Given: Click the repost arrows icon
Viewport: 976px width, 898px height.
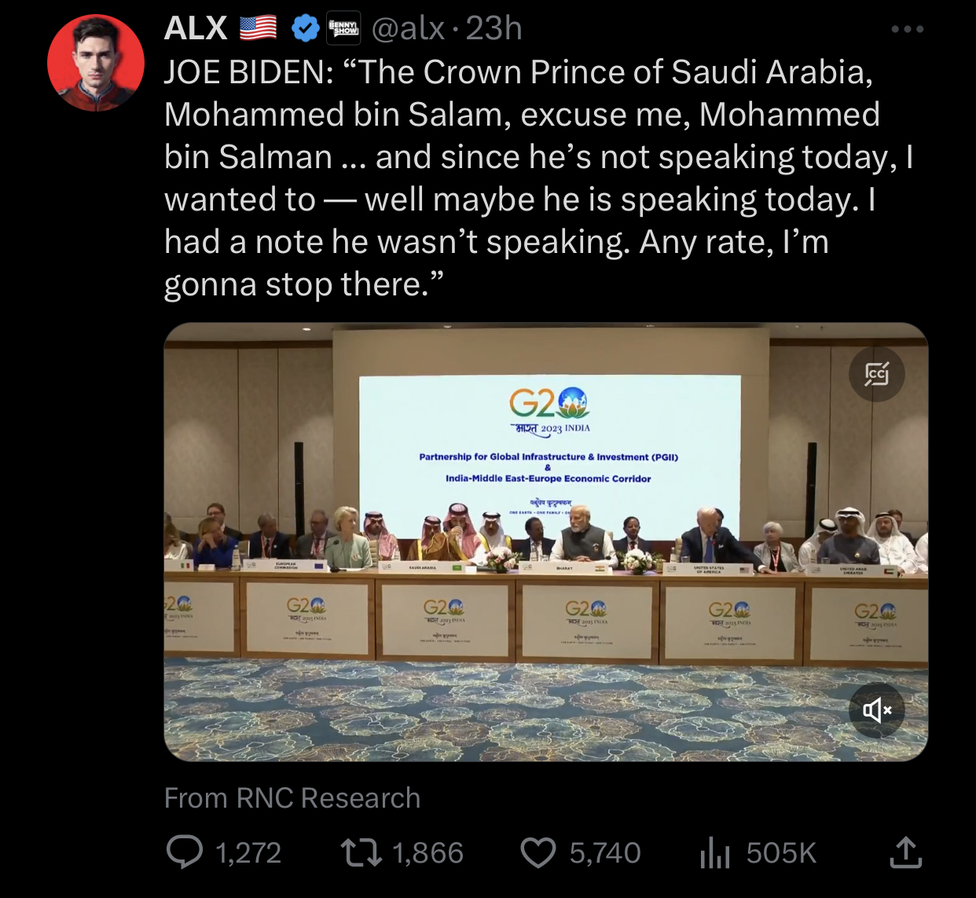Looking at the screenshot, I should 360,852.
